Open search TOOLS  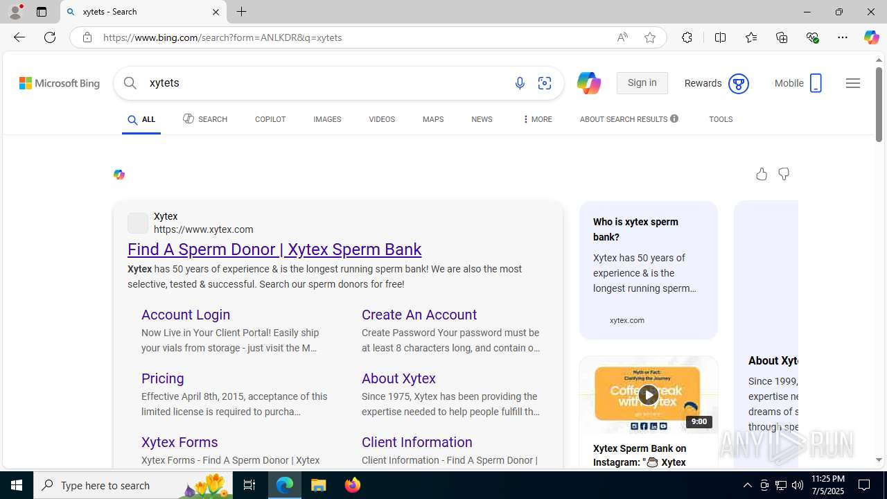tap(721, 120)
